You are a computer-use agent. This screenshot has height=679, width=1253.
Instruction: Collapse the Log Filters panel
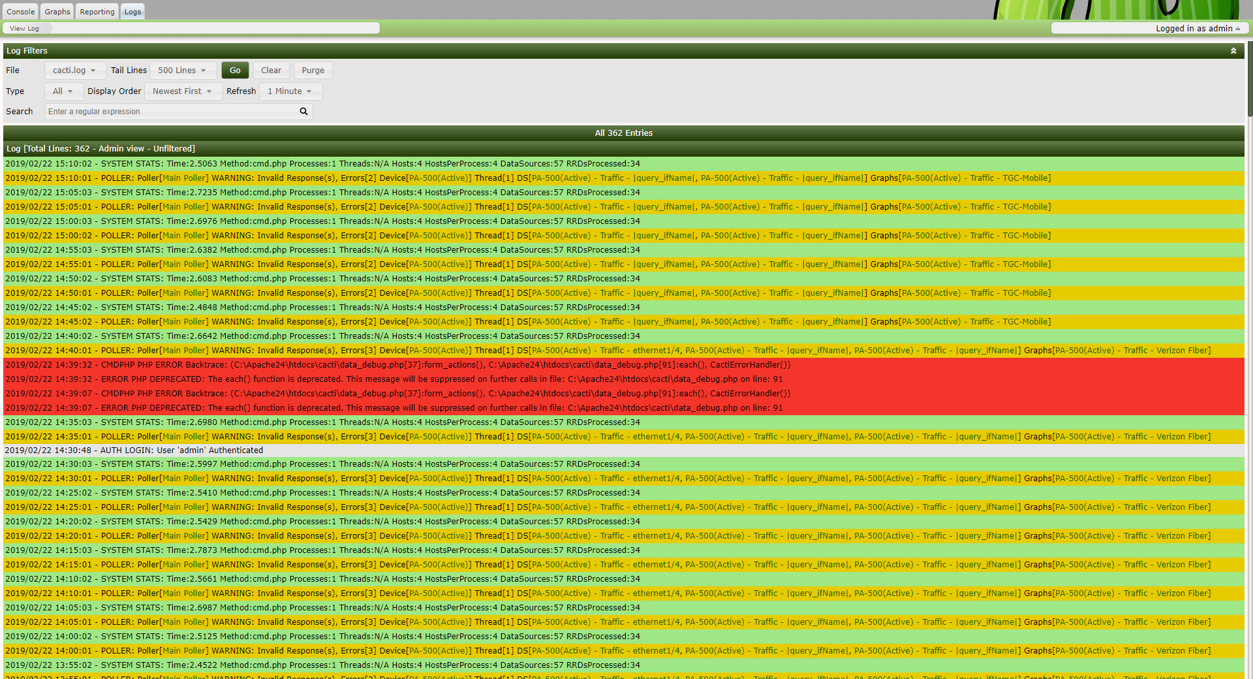pyautogui.click(x=1233, y=51)
